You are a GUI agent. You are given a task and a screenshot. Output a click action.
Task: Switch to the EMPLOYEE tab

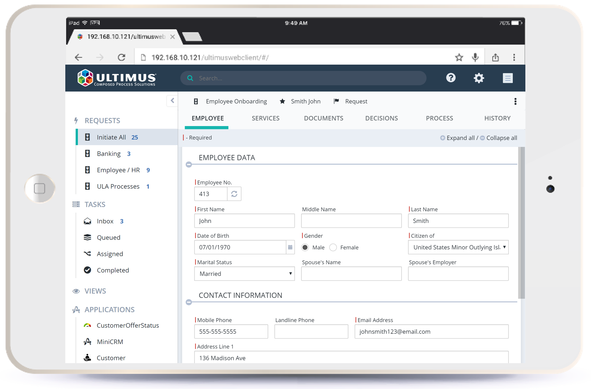[208, 118]
